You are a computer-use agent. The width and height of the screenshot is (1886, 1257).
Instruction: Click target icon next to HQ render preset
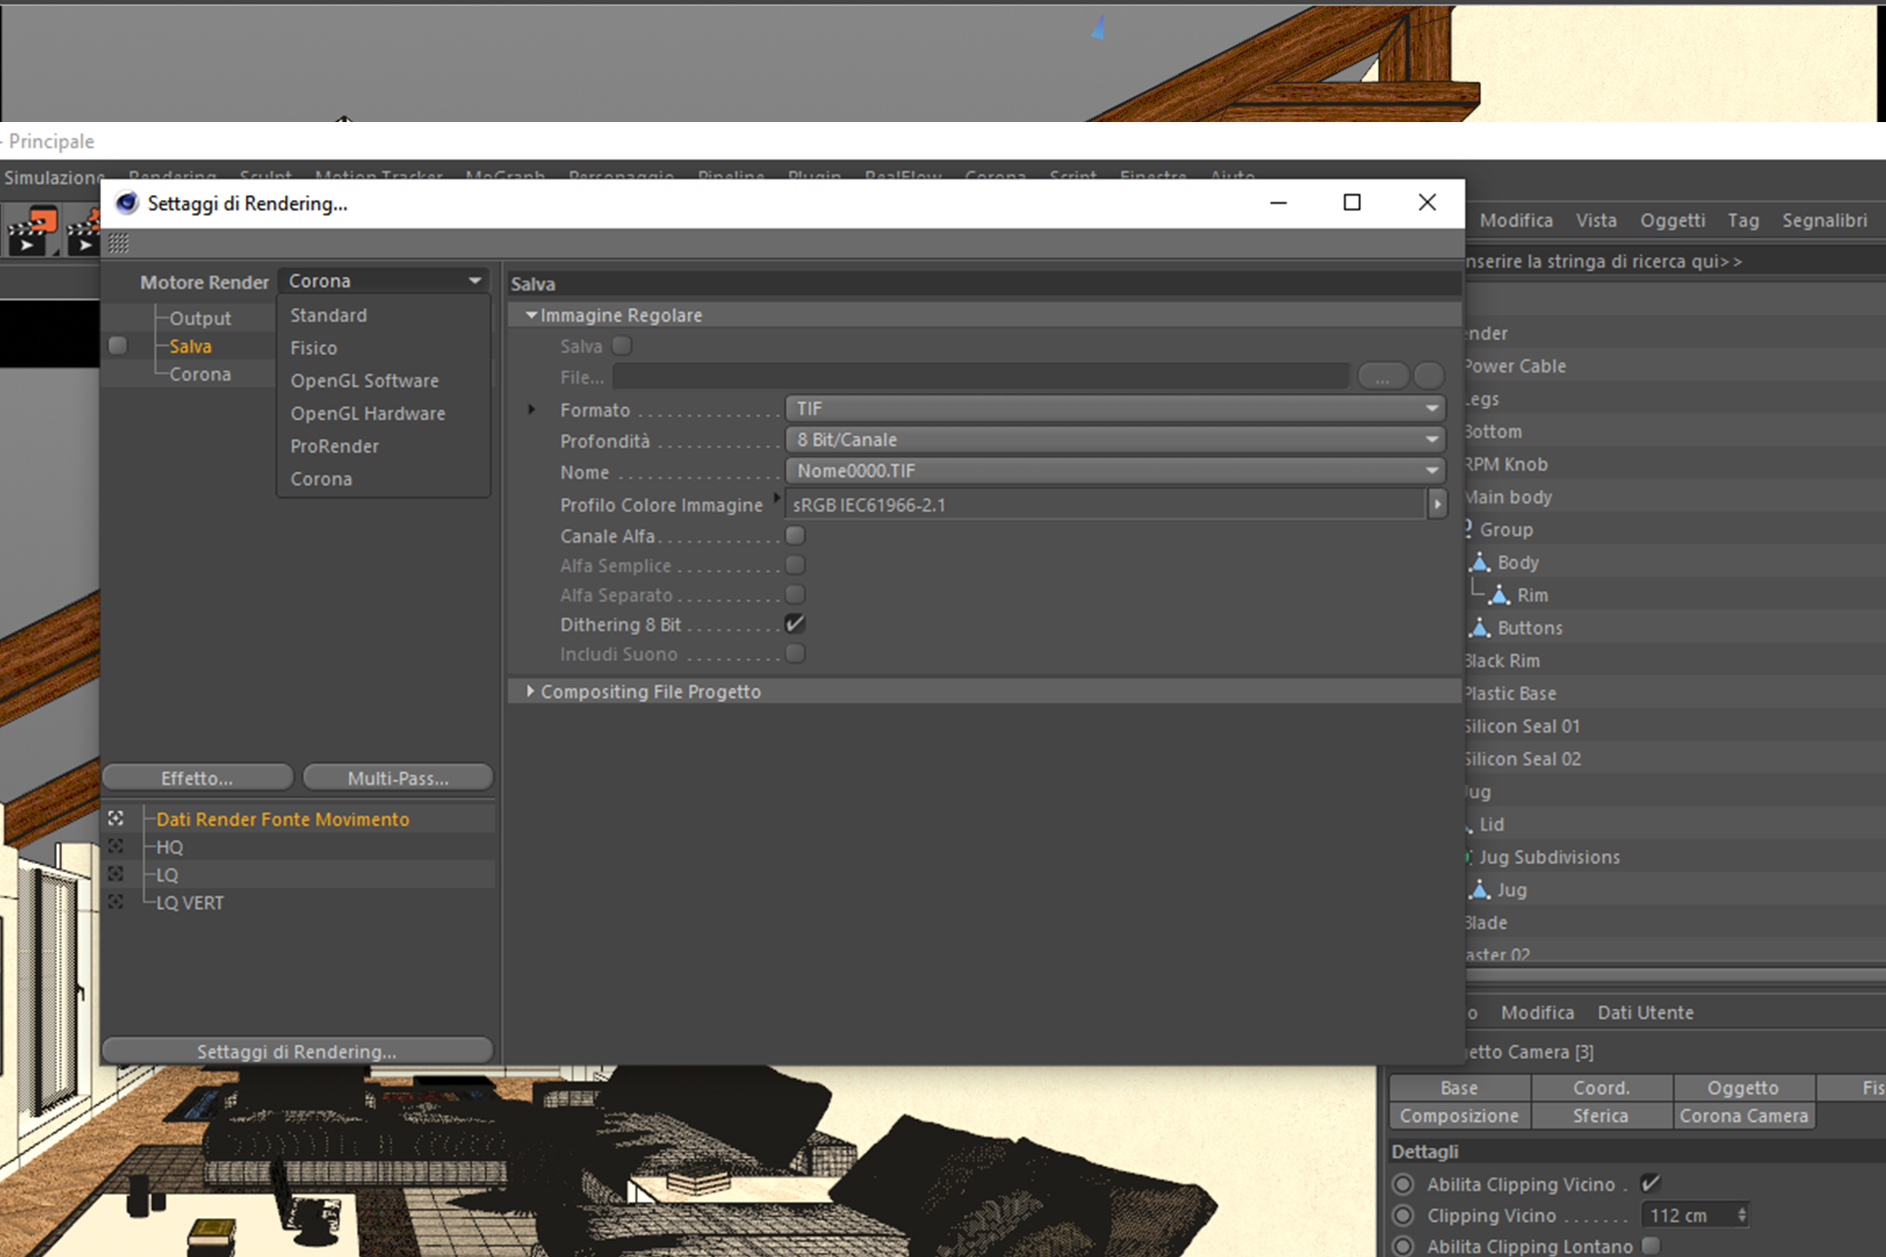pos(116,847)
